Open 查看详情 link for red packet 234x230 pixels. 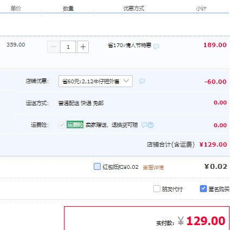click(x=153, y=167)
